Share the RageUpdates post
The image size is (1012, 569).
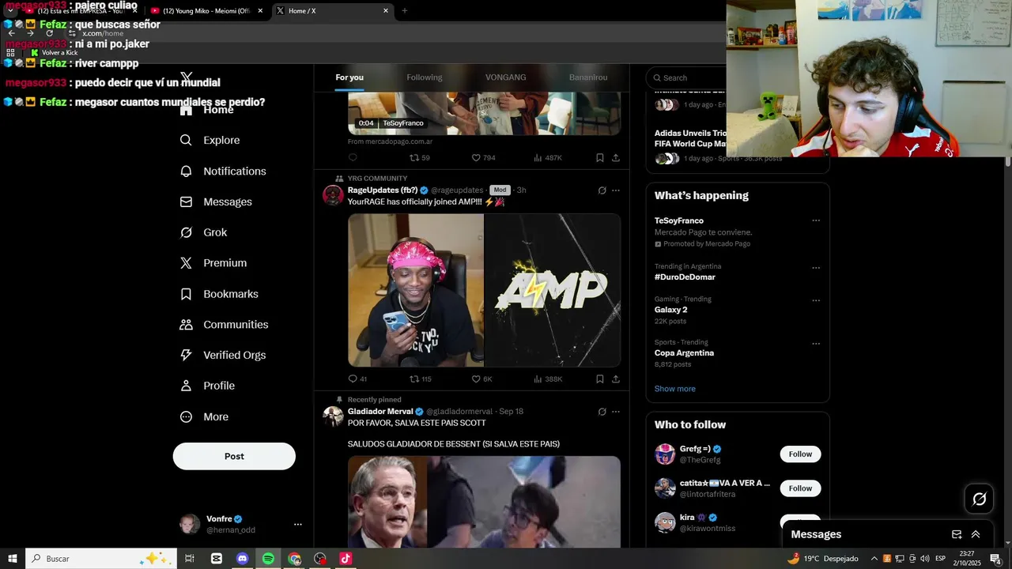tap(616, 379)
